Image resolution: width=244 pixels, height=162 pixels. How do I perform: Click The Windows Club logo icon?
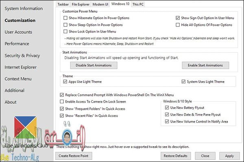pos(25,127)
